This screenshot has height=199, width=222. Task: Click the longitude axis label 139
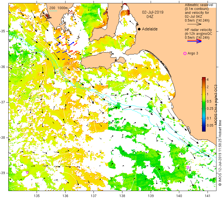click(151, 196)
